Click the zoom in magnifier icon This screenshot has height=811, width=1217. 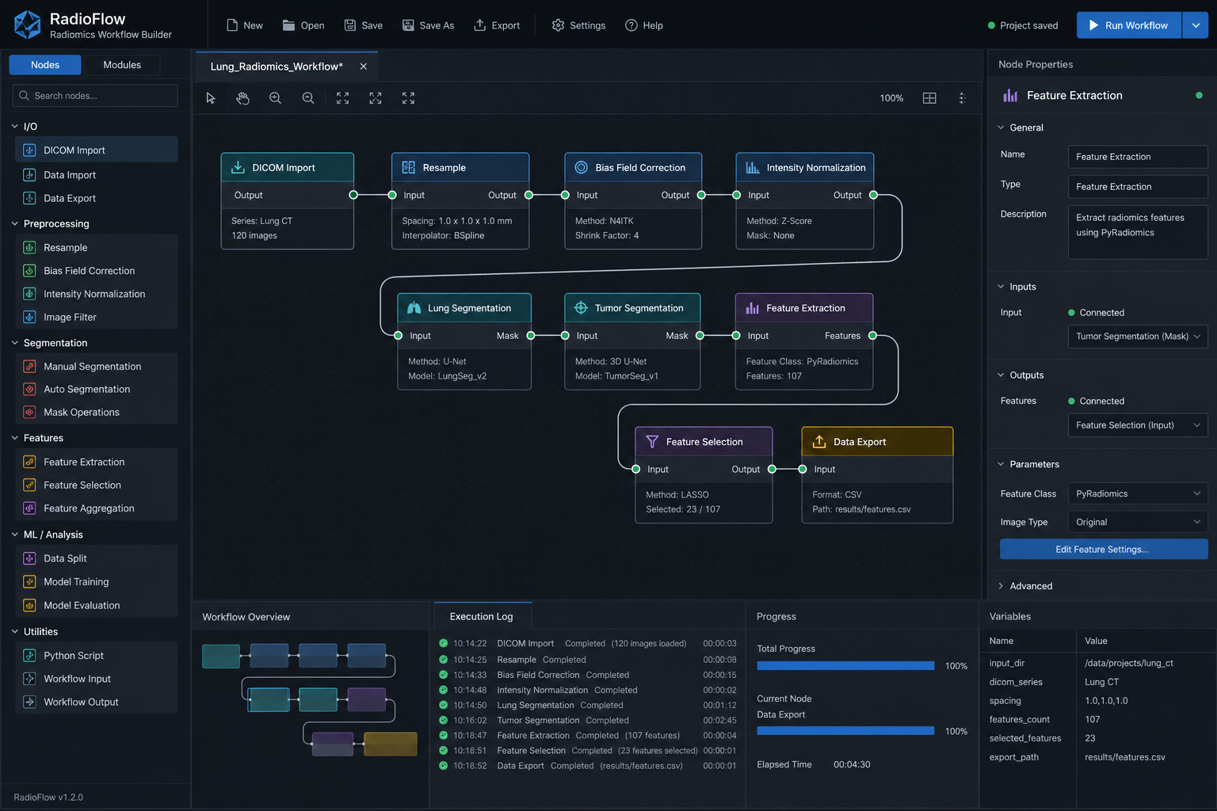[x=275, y=98]
